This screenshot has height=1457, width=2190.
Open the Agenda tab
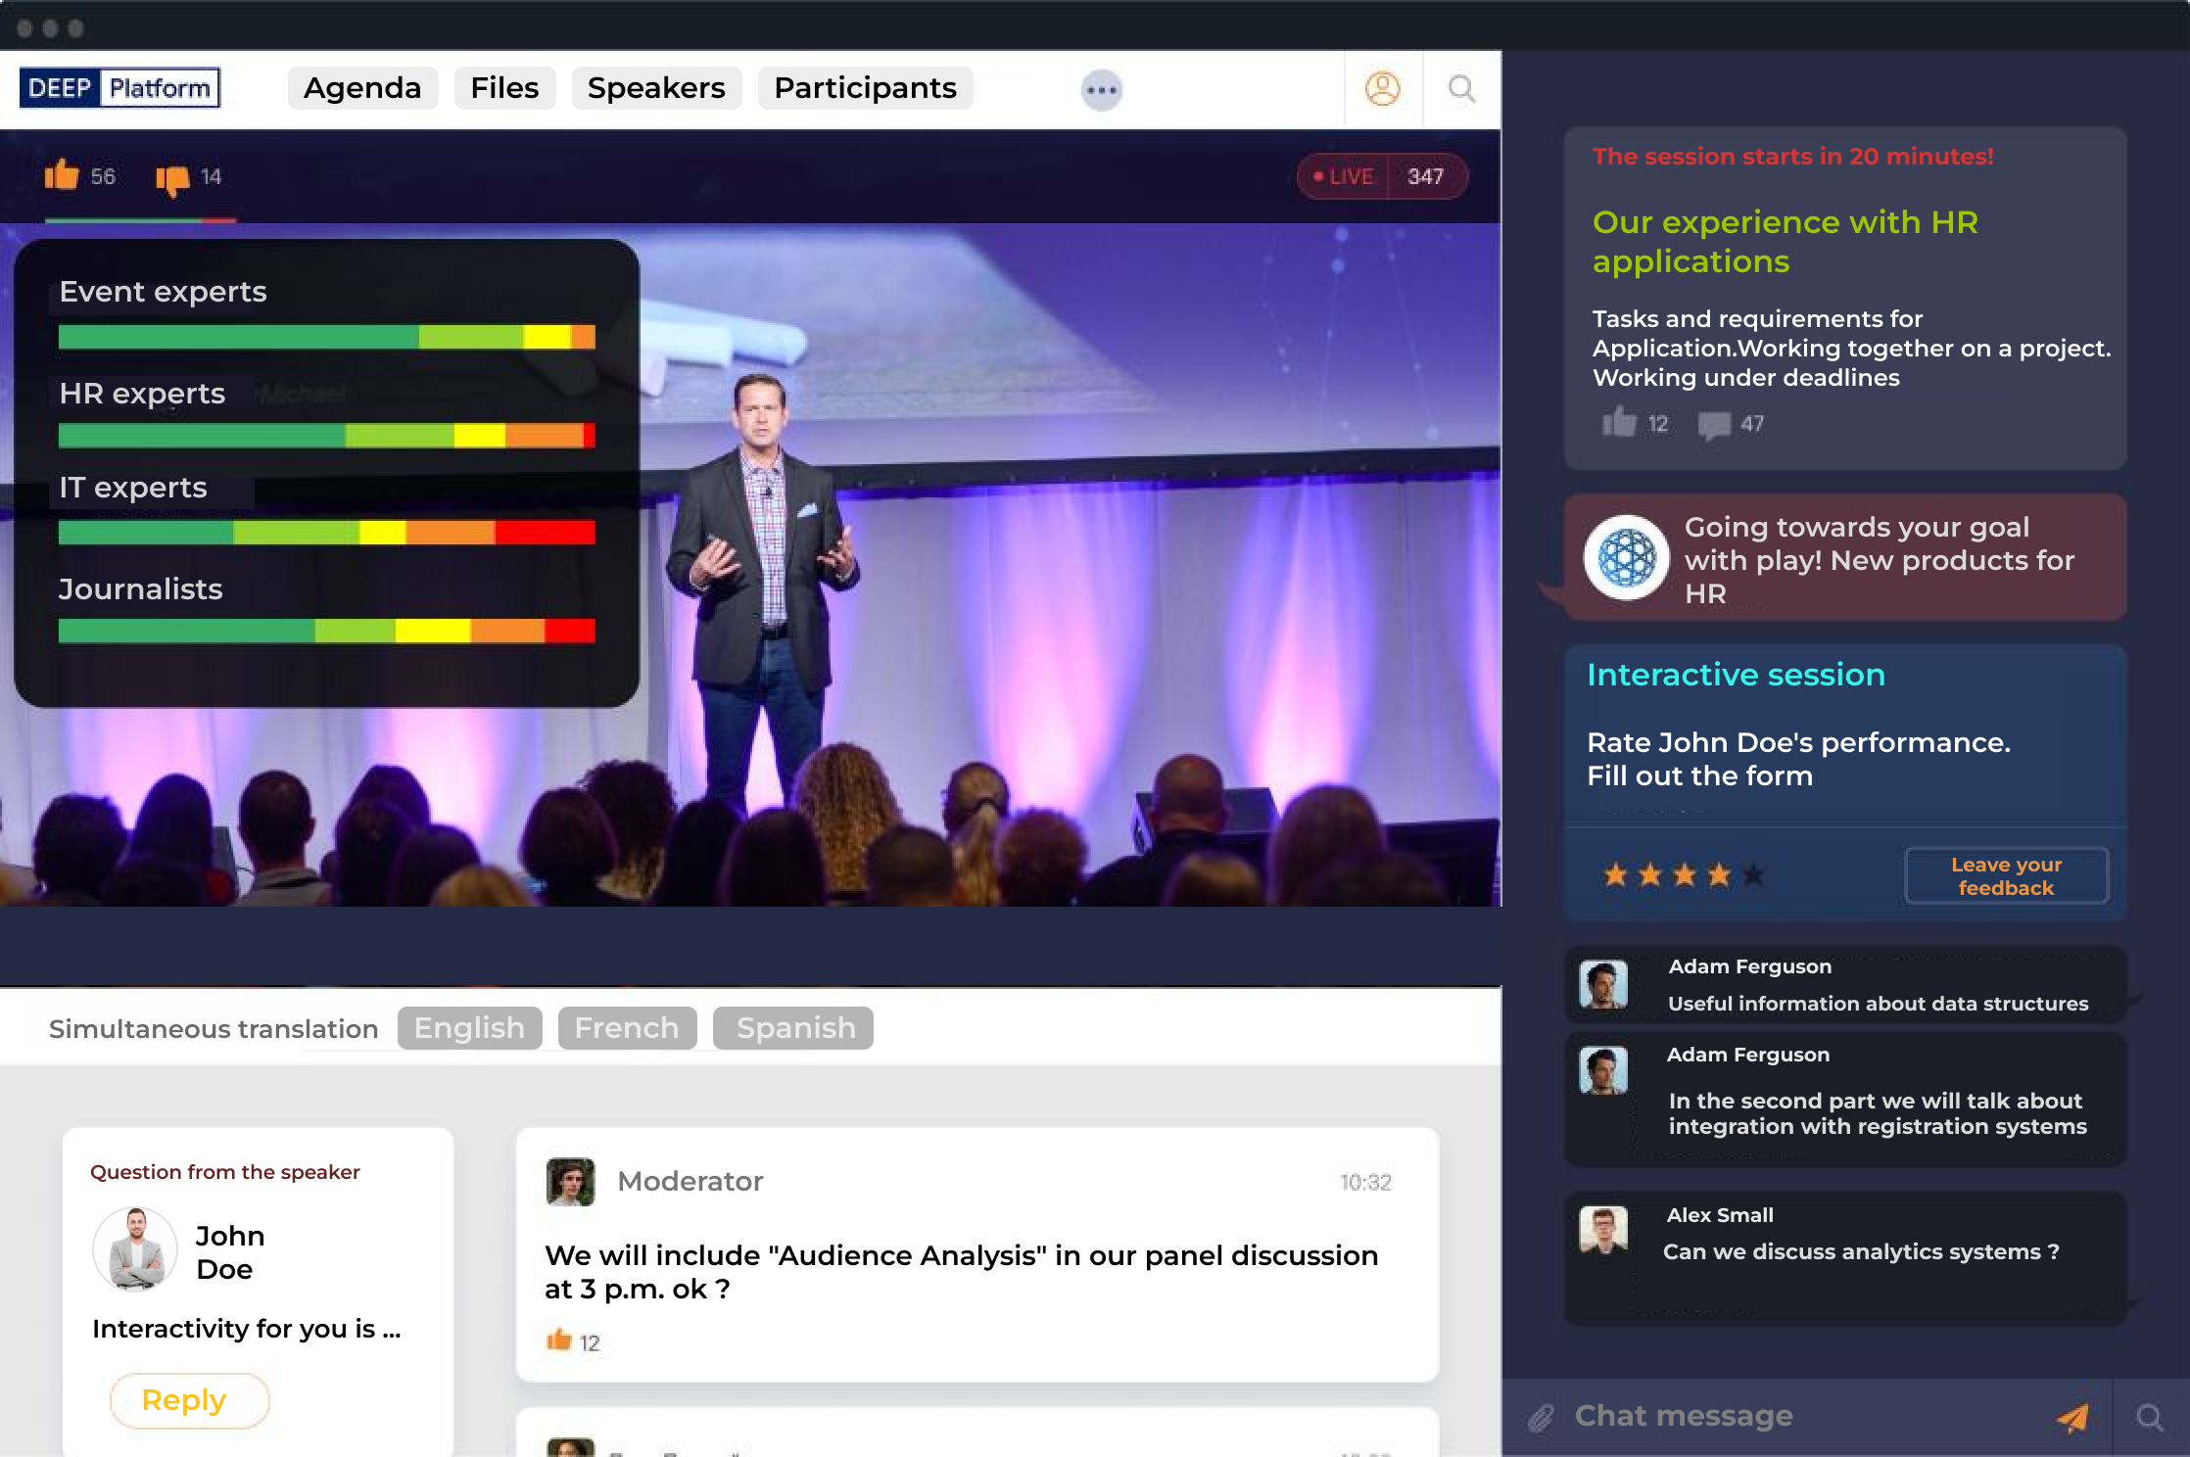point(362,88)
